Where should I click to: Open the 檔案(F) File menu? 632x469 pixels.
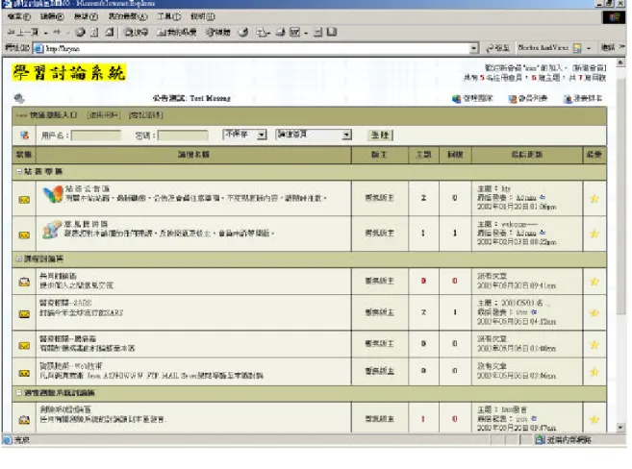pyautogui.click(x=19, y=17)
